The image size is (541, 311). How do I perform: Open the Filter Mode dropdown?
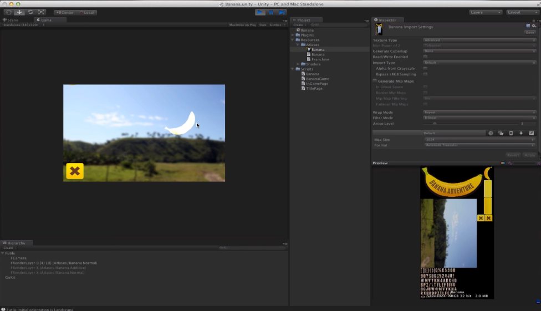coord(479,118)
